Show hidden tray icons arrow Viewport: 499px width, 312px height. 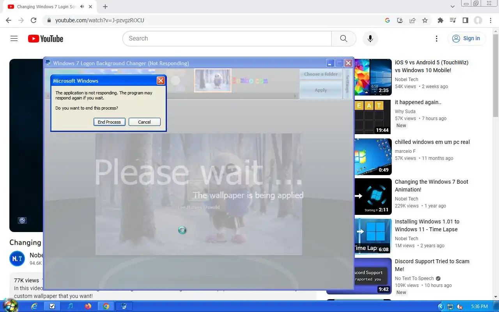pyautogui.click(x=441, y=307)
